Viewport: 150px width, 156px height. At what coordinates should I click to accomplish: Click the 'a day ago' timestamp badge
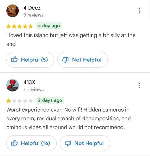click(x=49, y=26)
